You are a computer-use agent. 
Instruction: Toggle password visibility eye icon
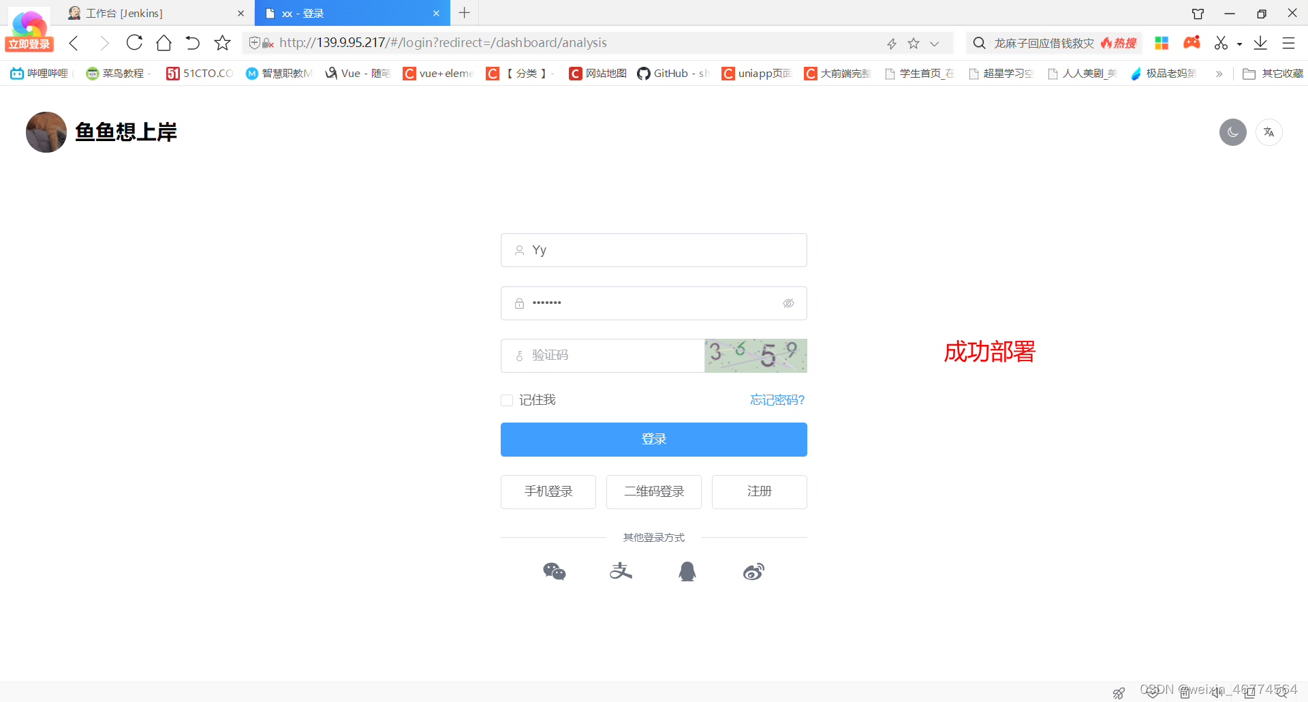click(788, 303)
